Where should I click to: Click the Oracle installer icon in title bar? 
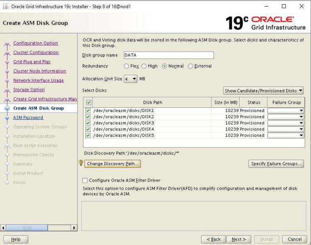(5, 6)
